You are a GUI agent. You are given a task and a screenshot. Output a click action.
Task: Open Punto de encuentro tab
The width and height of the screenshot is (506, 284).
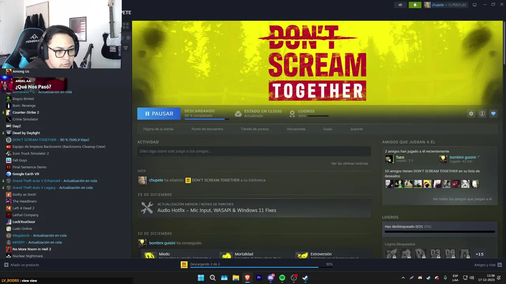(207, 129)
